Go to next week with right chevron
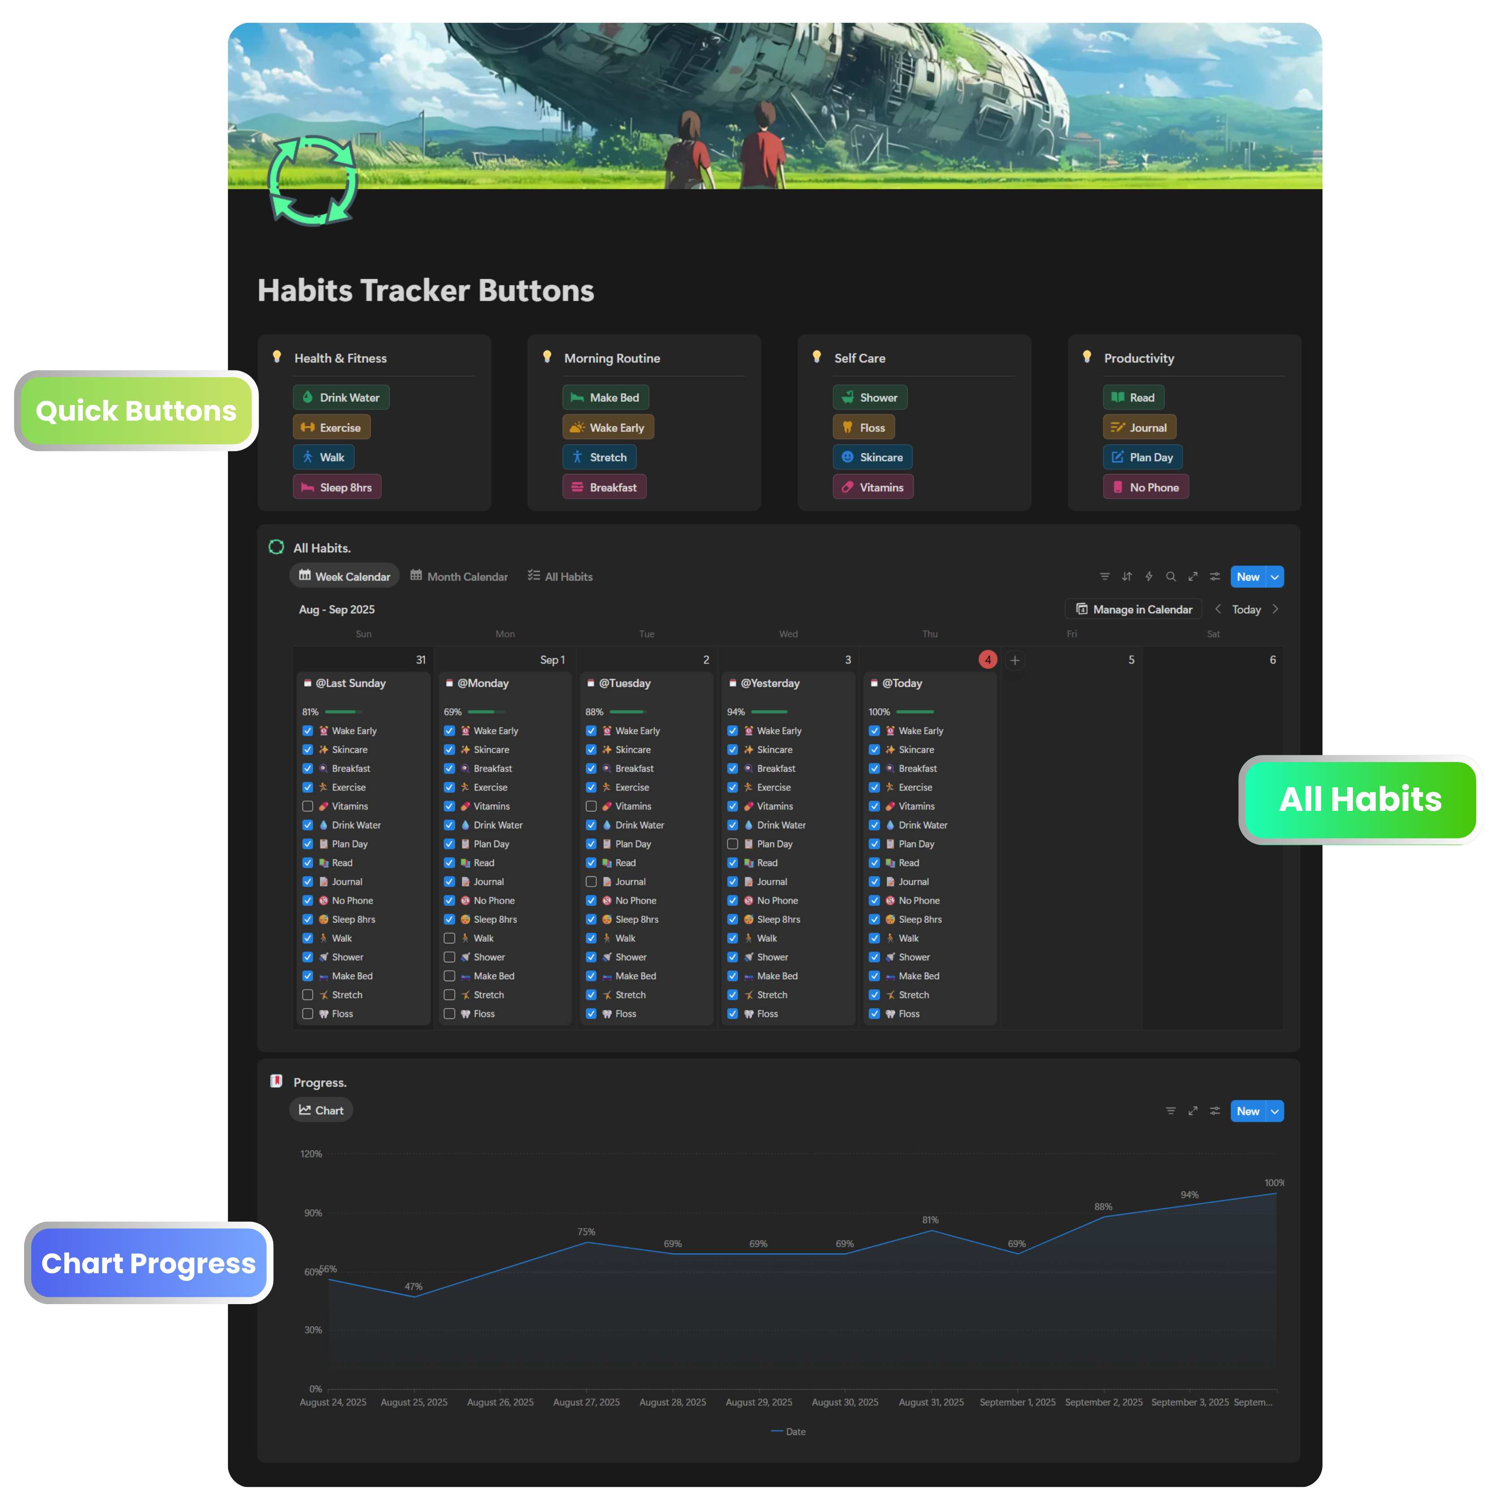 (1275, 609)
